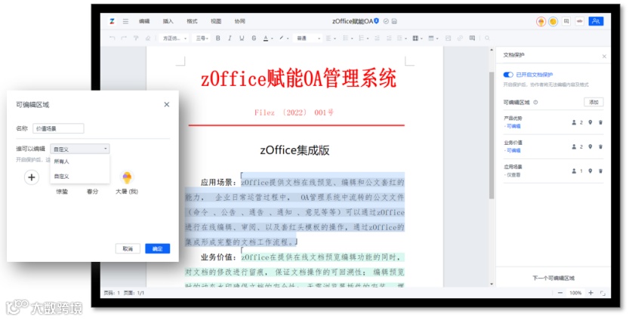Click the people icon in 业务价值 row
Image resolution: width=629 pixels, height=320 pixels.
coord(574,146)
